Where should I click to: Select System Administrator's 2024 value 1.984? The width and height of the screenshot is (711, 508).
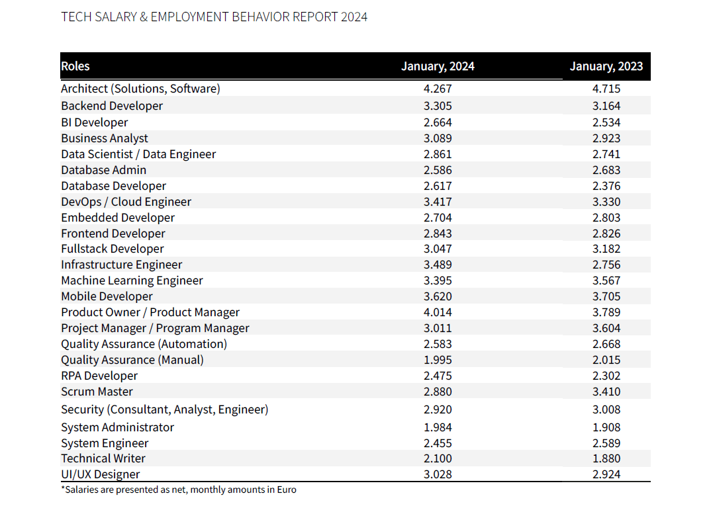tap(438, 428)
